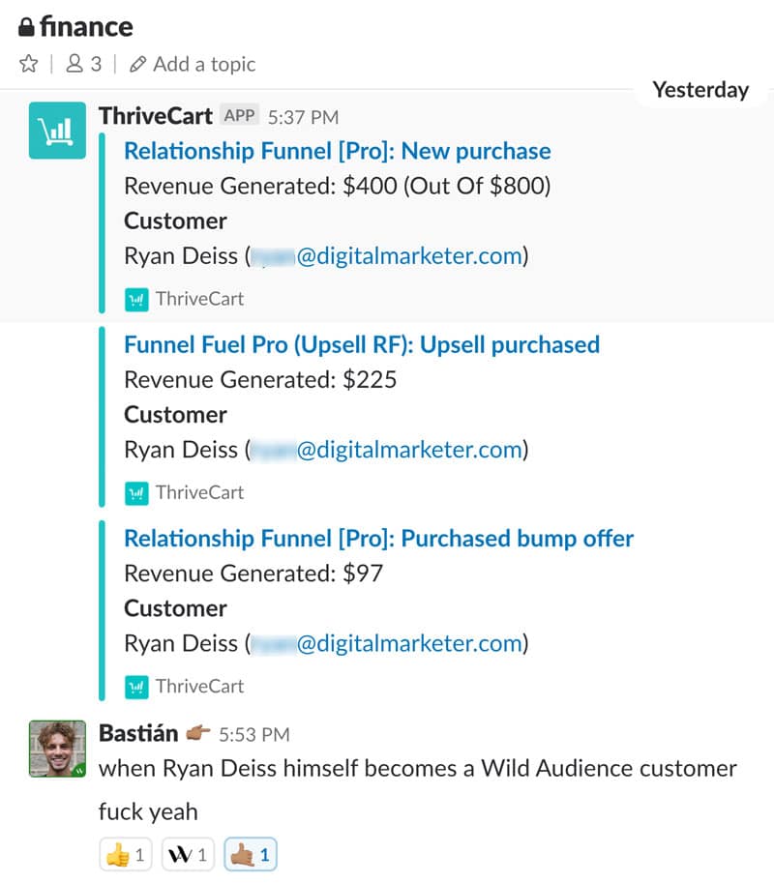The width and height of the screenshot is (774, 883).
Task: Click ThriveCart footer icon under upsell attachment
Action: coord(137,492)
